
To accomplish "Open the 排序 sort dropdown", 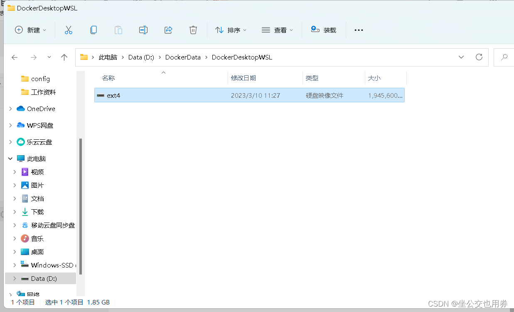I will pos(231,30).
